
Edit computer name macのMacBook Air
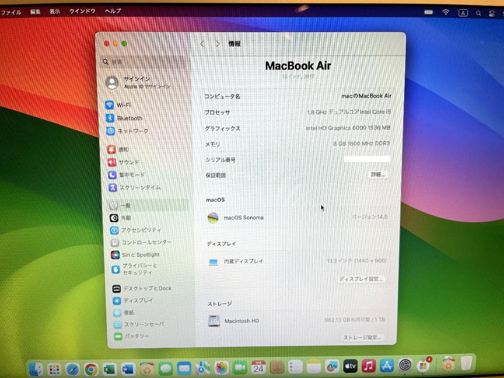(366, 96)
